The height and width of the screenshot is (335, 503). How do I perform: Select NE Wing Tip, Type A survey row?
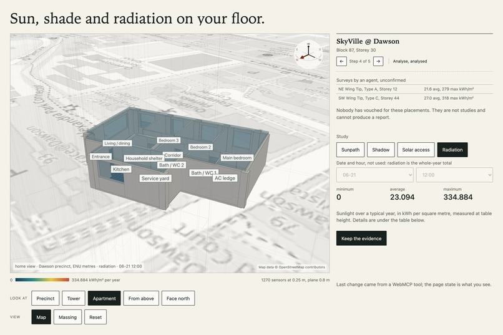click(x=414, y=89)
